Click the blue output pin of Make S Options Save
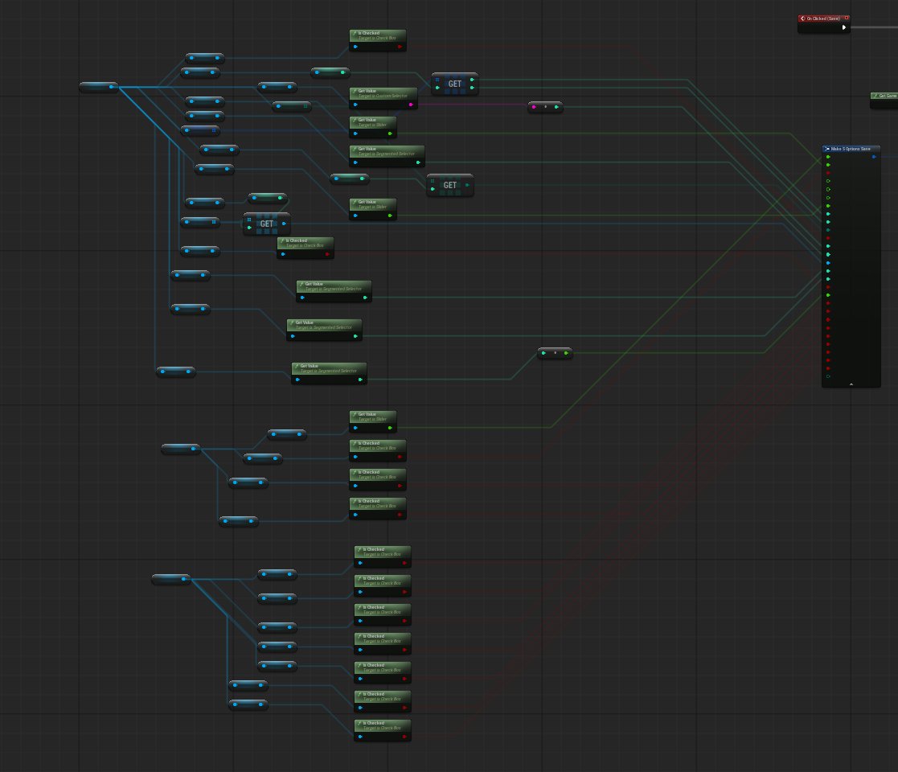The image size is (898, 772). tap(874, 156)
